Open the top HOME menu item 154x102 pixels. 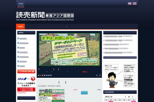coord(21,4)
